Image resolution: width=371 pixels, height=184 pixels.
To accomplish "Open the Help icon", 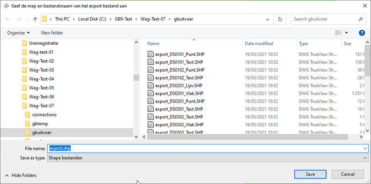I will coord(362,33).
